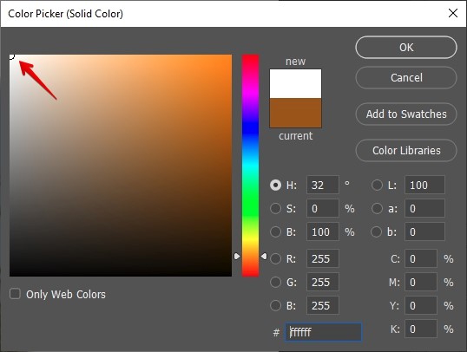The height and width of the screenshot is (352, 467).
Task: Click the Lab b value field
Action: coord(424,231)
